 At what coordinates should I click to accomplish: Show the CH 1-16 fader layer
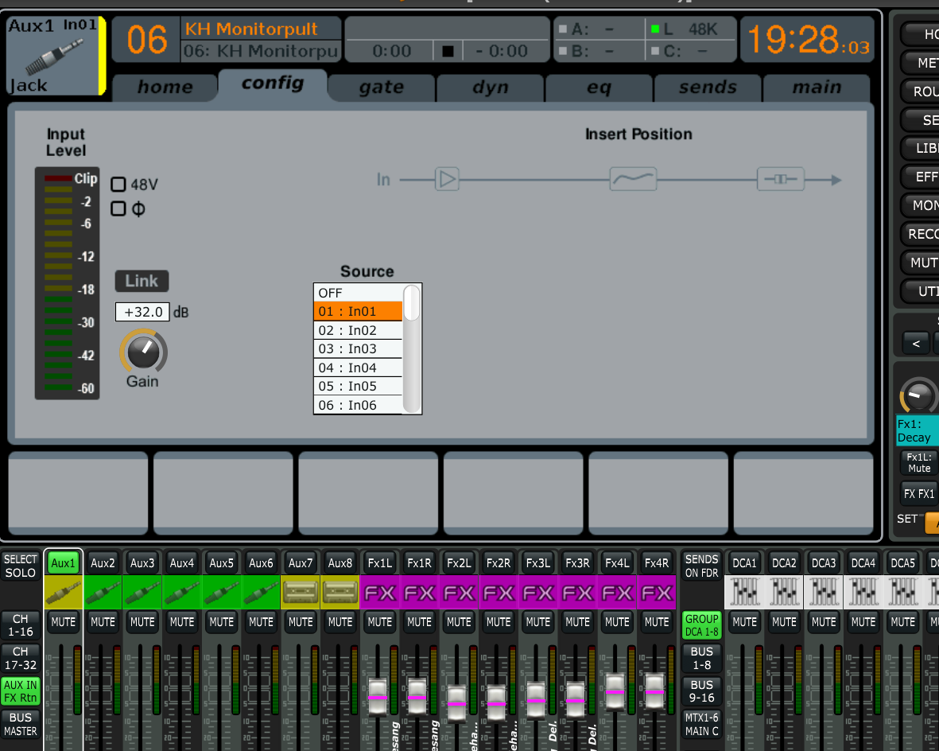(x=21, y=625)
